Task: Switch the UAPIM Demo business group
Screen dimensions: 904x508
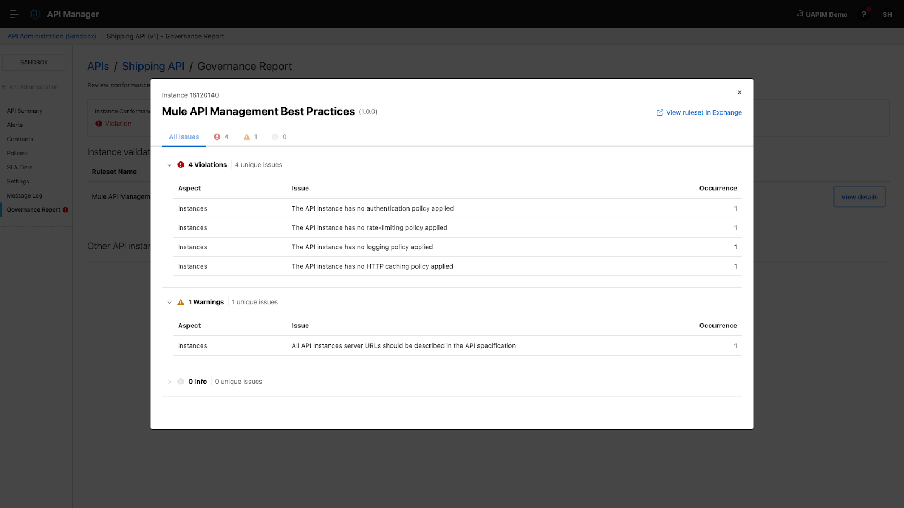Action: [x=822, y=14]
